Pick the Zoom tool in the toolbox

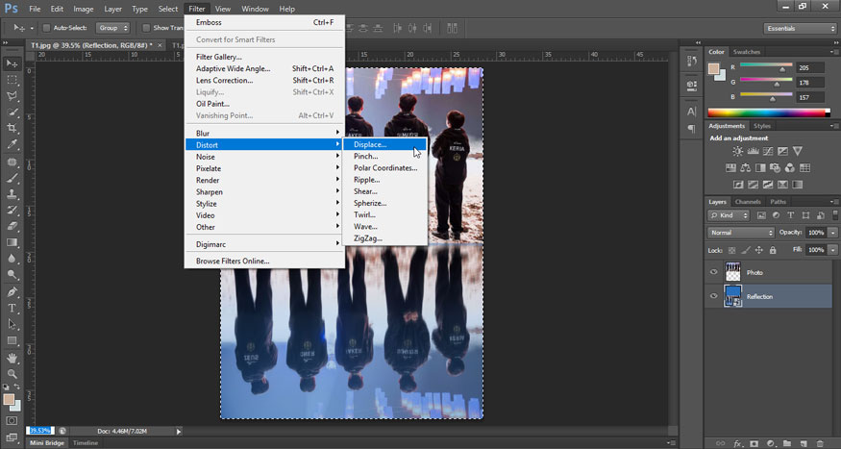(12, 373)
